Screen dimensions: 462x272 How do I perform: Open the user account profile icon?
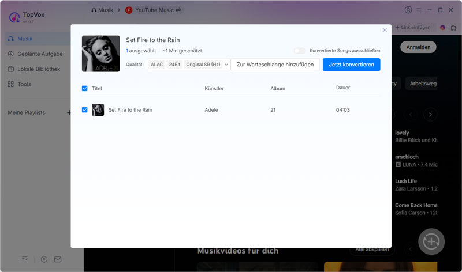pos(408,10)
